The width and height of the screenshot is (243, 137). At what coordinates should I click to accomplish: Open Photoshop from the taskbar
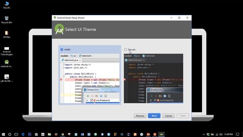pos(30,134)
